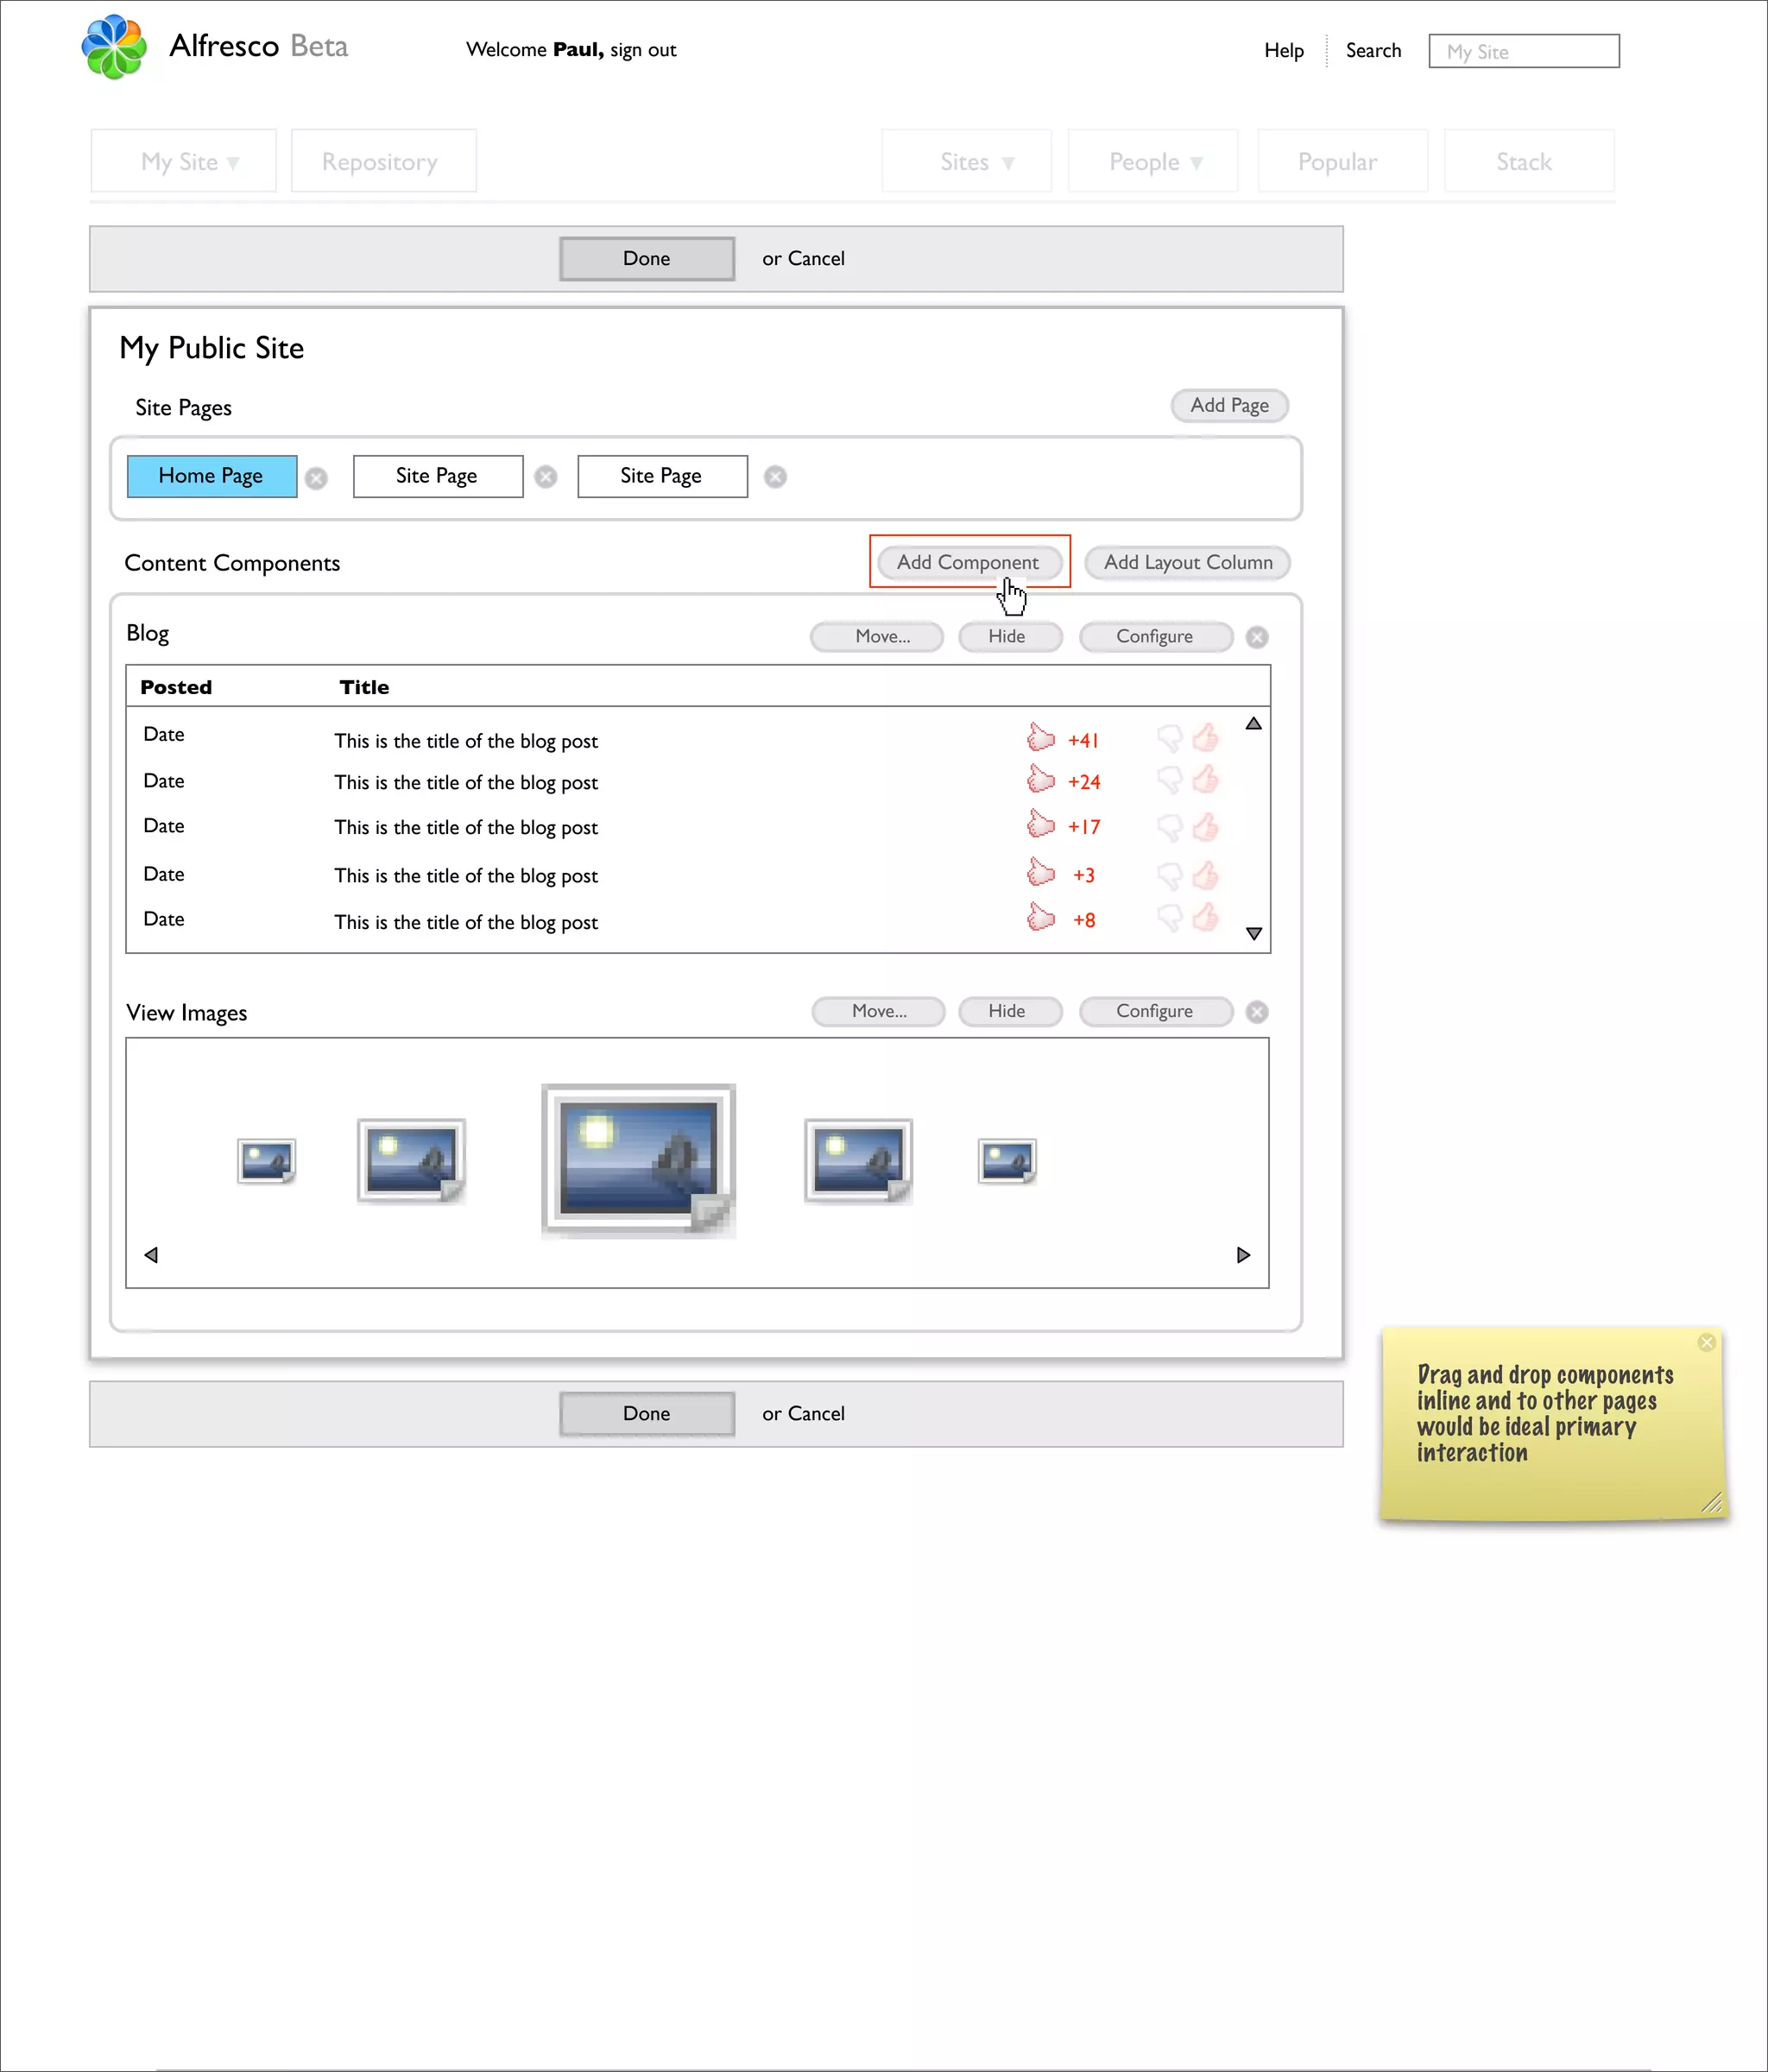
Task: Click the top Cancel link
Action: [x=816, y=259]
